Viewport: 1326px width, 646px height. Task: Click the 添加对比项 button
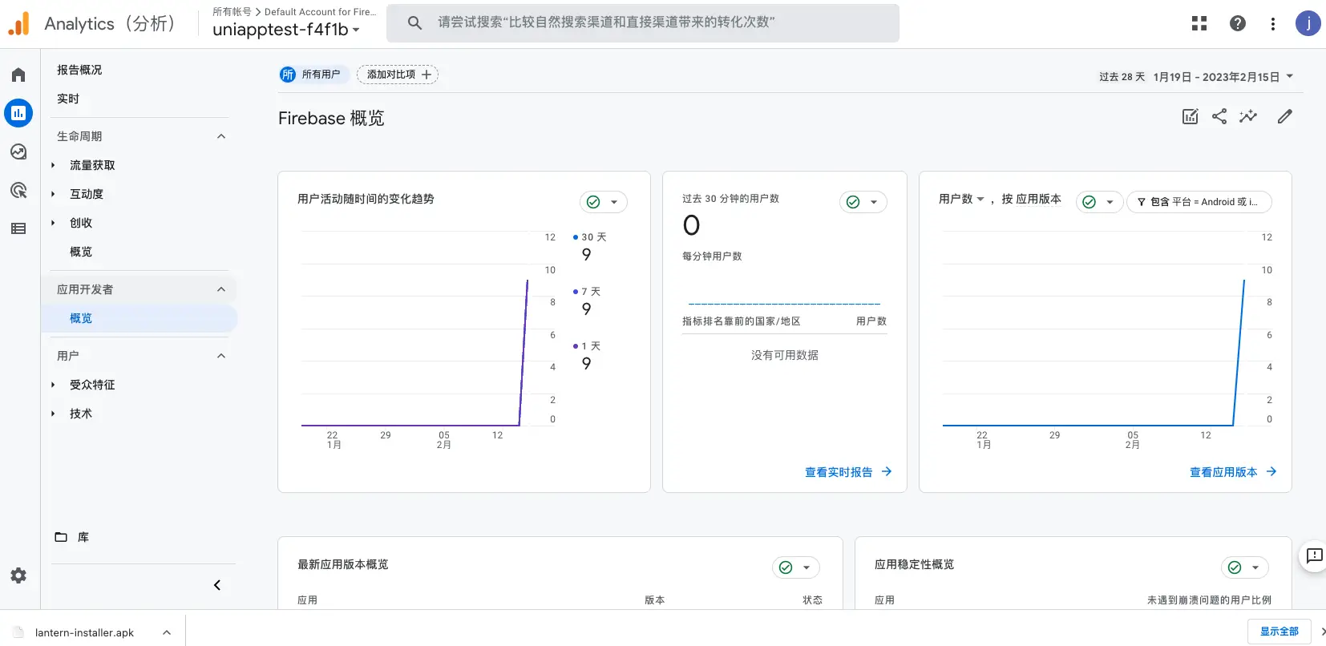pyautogui.click(x=398, y=75)
